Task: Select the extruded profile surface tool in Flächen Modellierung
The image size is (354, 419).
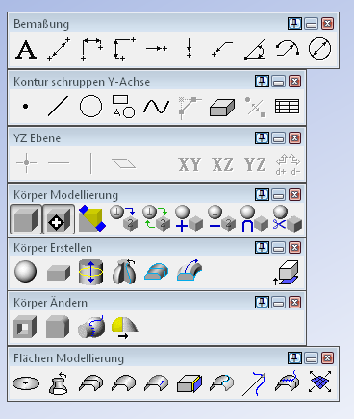Action: coord(91,383)
